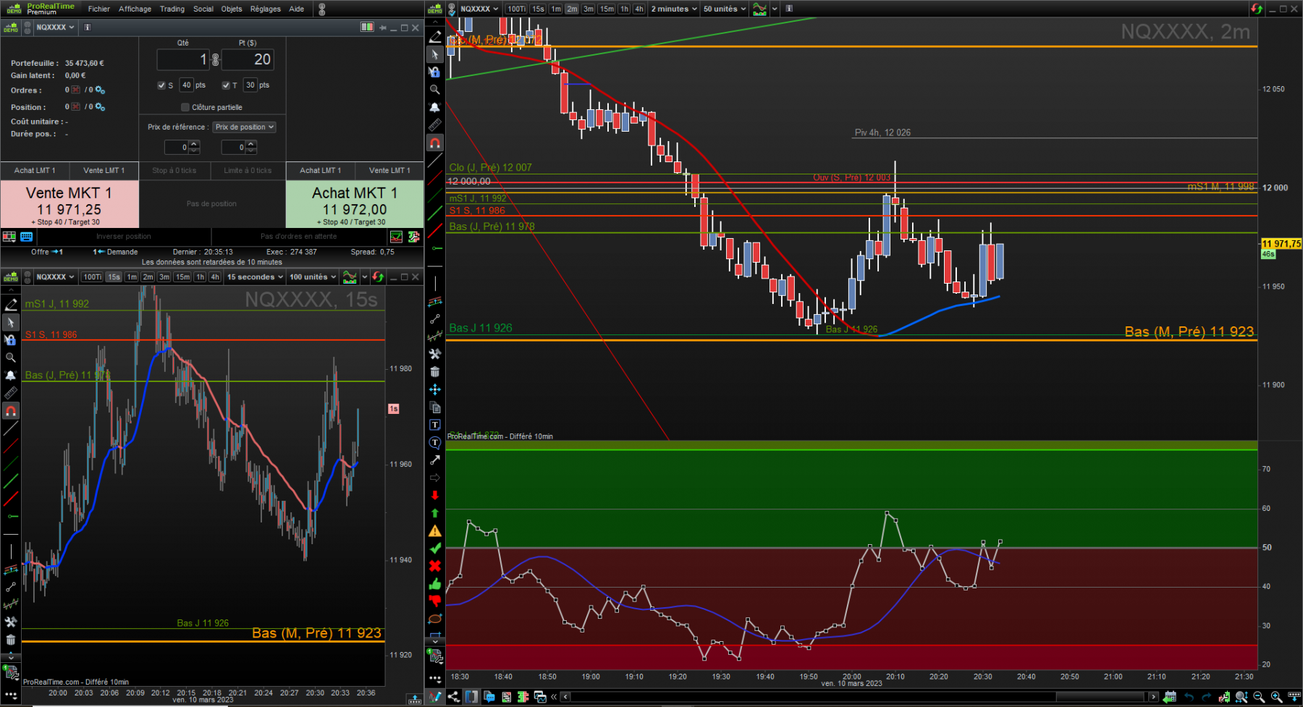Open the 50 unités dropdown
Viewport: 1303px width, 707px height.
(x=725, y=9)
